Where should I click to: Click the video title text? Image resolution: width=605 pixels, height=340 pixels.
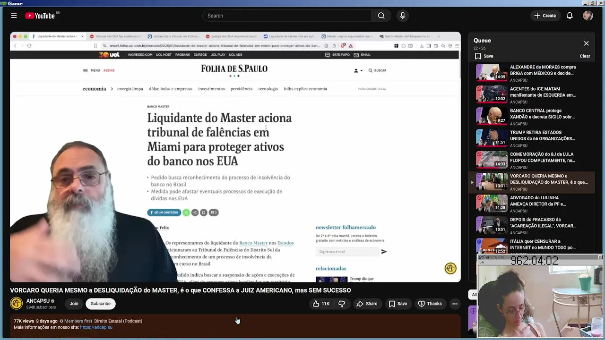pyautogui.click(x=180, y=290)
